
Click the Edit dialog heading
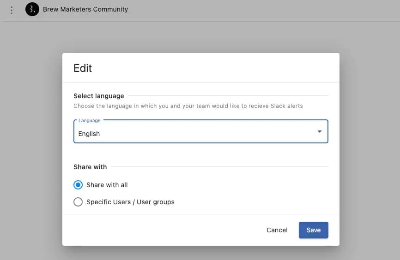point(83,68)
